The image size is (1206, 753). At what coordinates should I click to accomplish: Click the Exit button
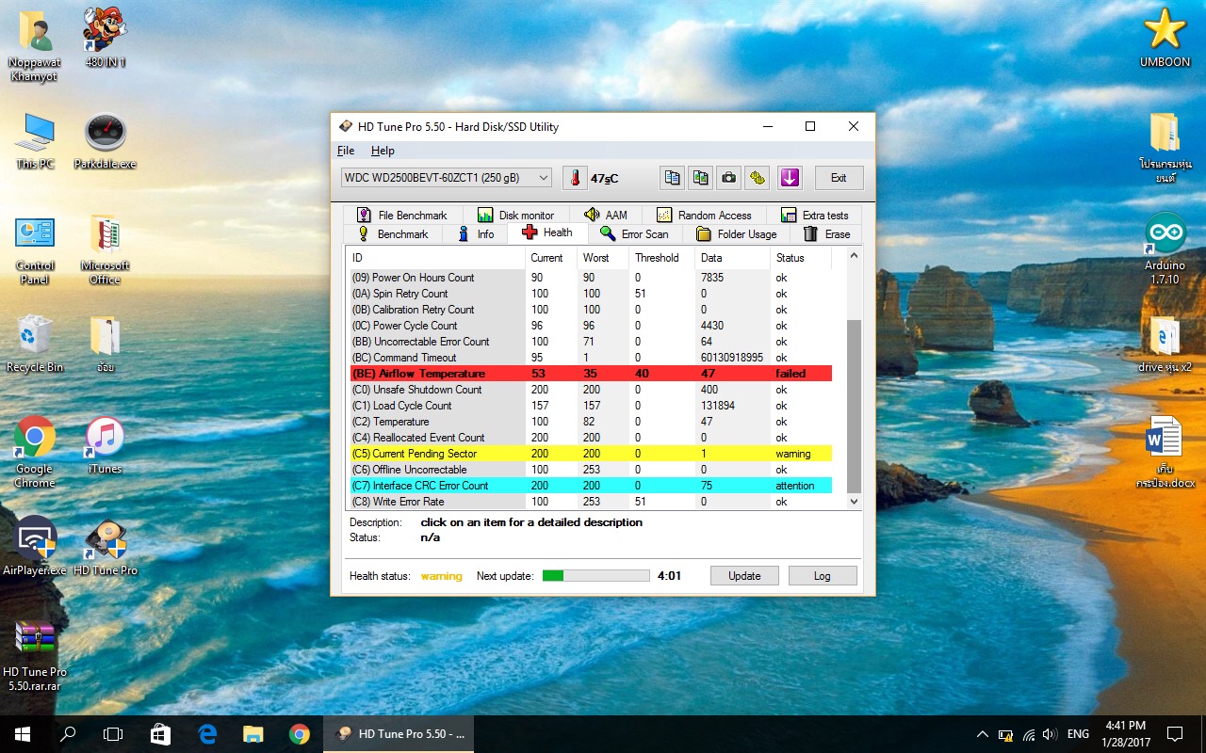click(839, 178)
